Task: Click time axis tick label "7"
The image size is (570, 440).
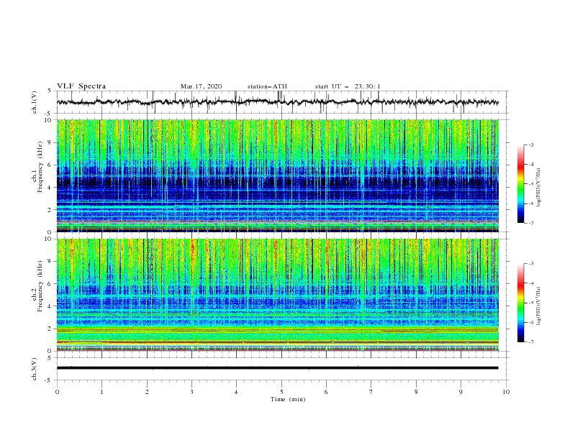Action: 371,392
